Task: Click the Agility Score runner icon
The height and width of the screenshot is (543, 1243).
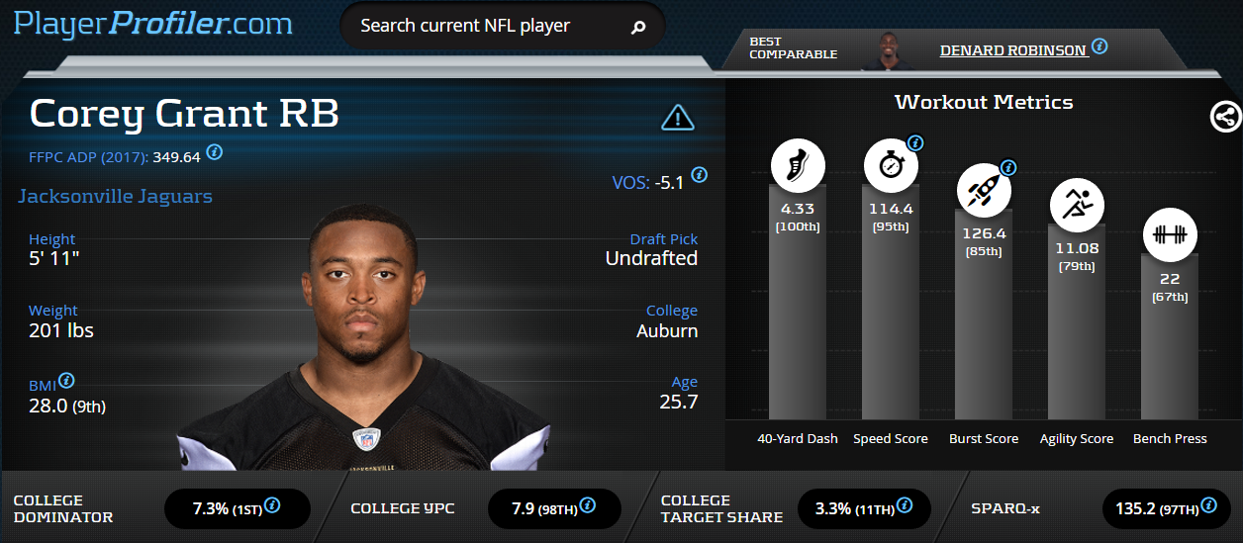Action: point(1077,205)
